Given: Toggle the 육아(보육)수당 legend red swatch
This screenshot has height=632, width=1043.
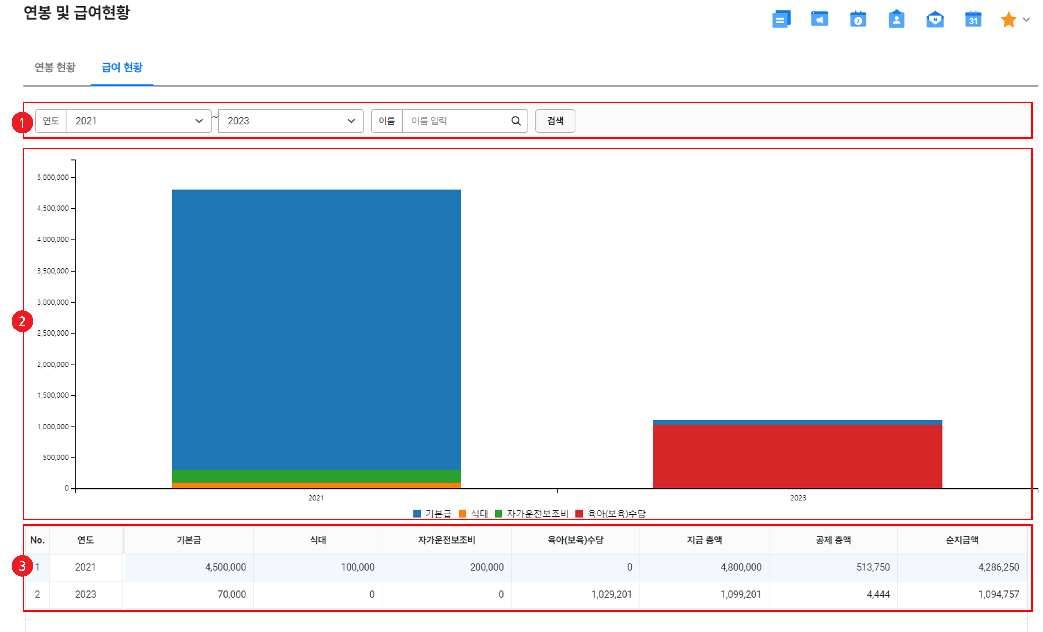Looking at the screenshot, I should click(x=579, y=514).
